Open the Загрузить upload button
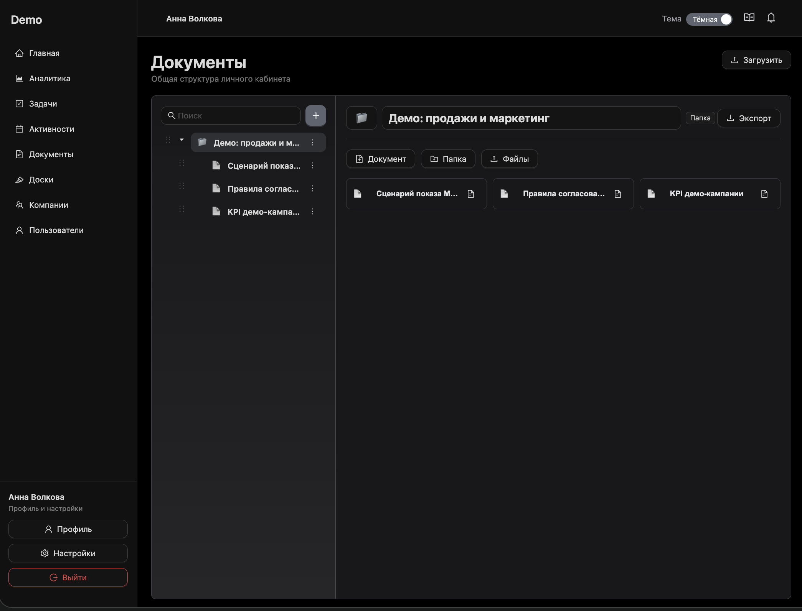The height and width of the screenshot is (611, 802). (756, 60)
